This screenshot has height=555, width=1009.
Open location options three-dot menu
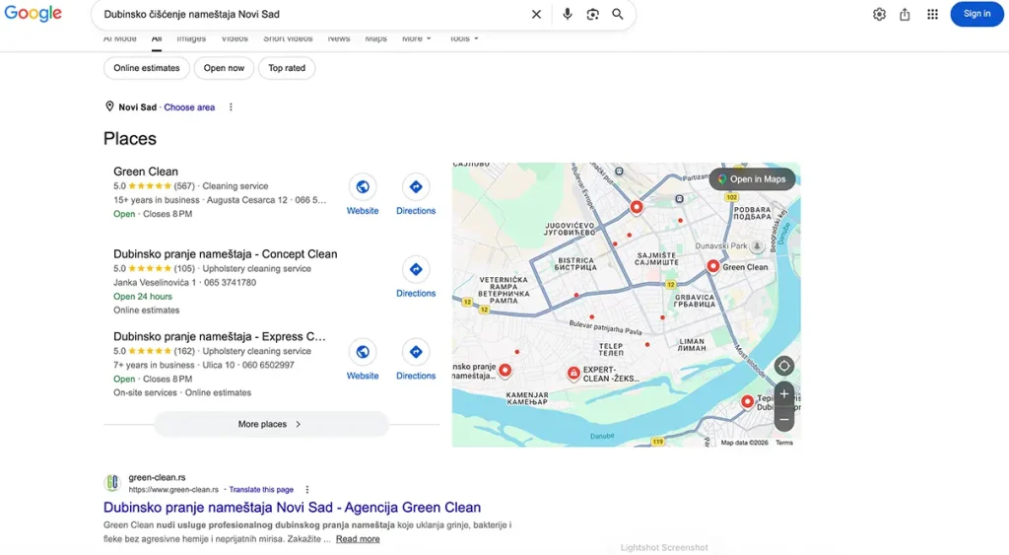coord(231,107)
